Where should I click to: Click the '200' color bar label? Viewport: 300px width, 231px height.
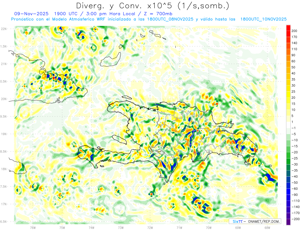(x=294, y=31)
